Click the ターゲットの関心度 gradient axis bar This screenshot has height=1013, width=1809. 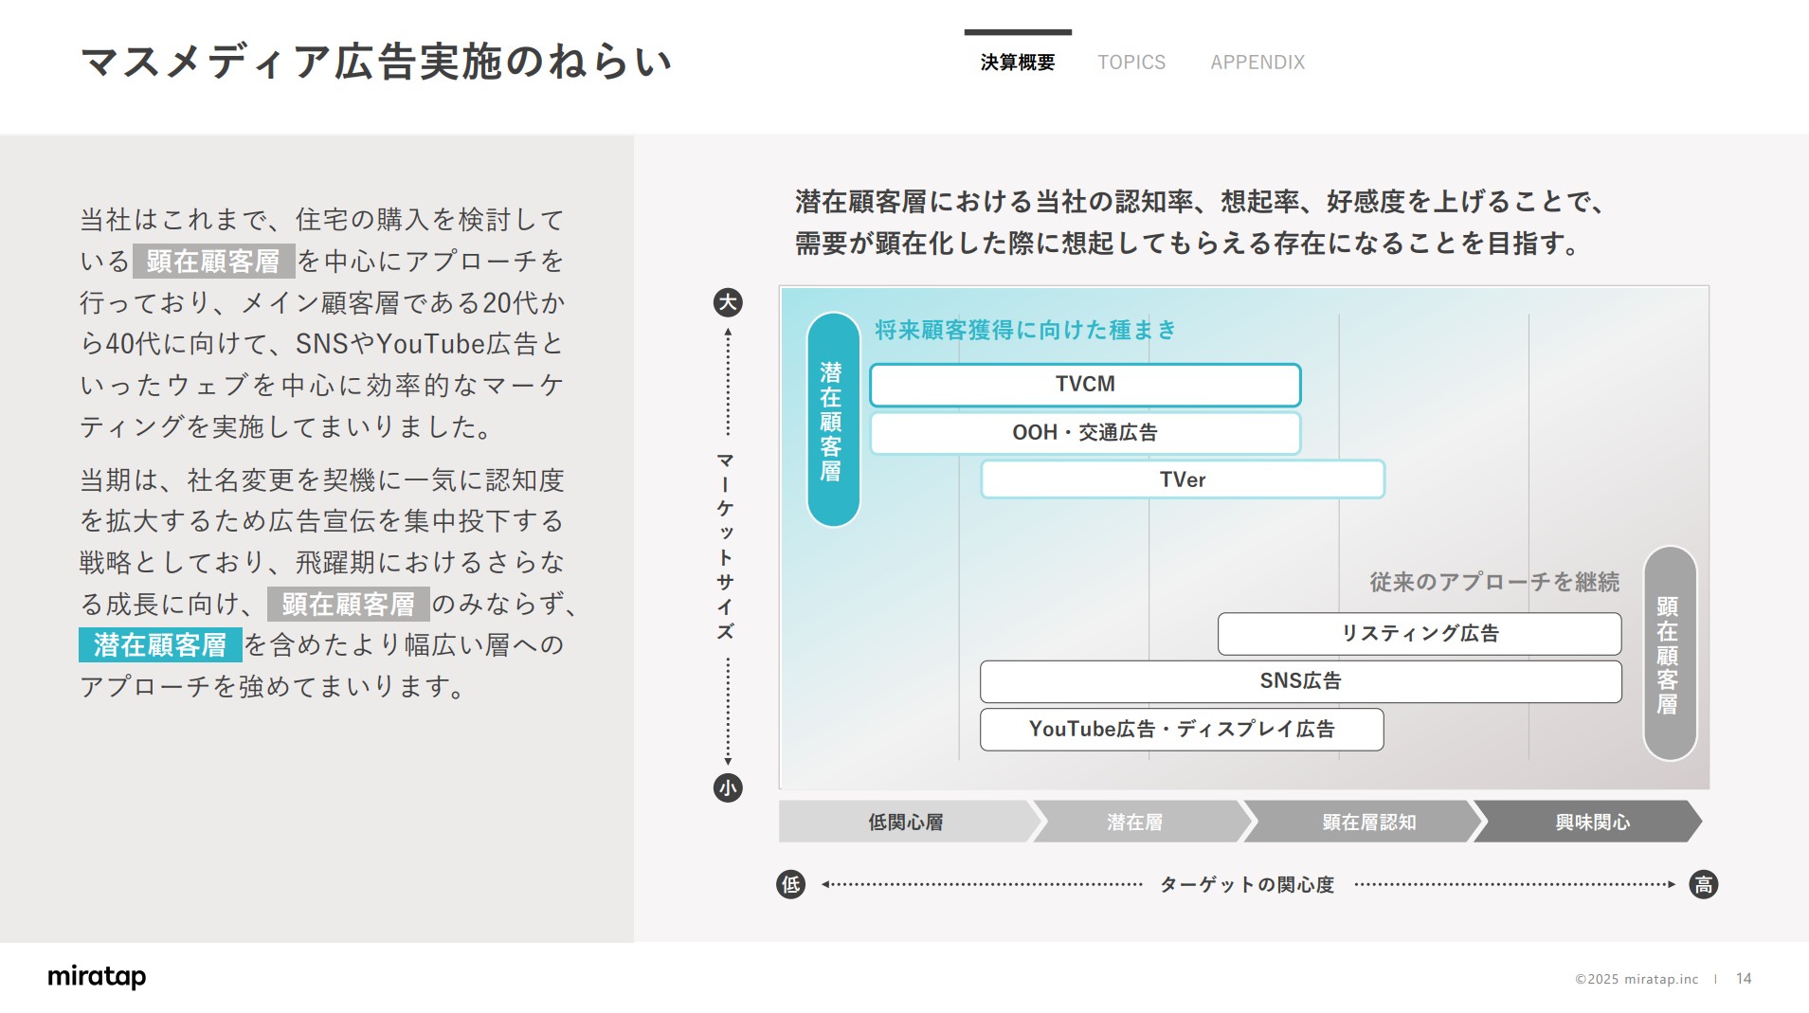pyautogui.click(x=1246, y=884)
